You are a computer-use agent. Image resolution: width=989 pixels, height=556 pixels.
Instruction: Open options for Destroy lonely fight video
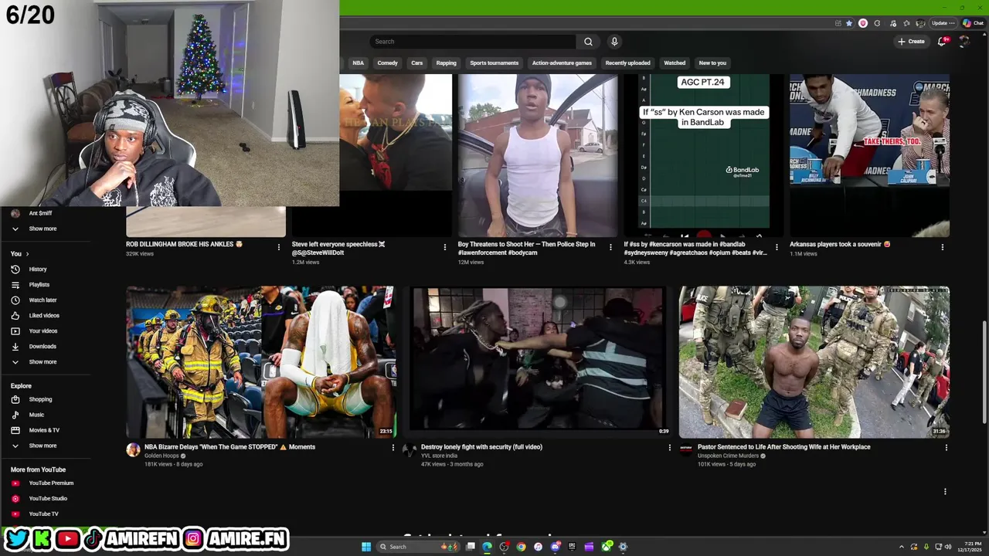click(x=669, y=448)
